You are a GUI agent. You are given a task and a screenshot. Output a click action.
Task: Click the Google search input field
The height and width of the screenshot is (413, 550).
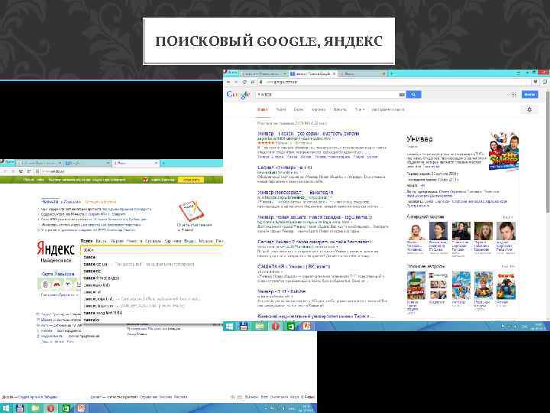tap(327, 95)
